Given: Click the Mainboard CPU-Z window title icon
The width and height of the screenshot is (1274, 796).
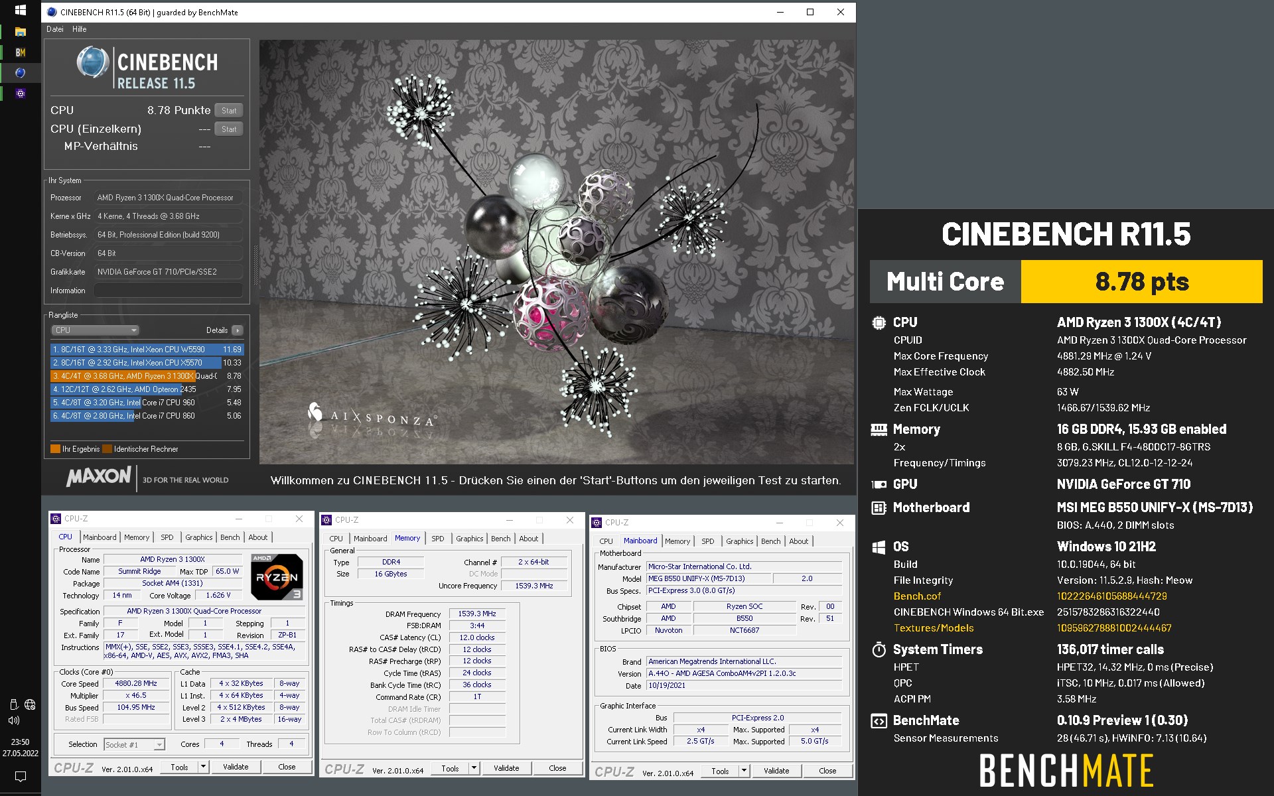Looking at the screenshot, I should 597,523.
